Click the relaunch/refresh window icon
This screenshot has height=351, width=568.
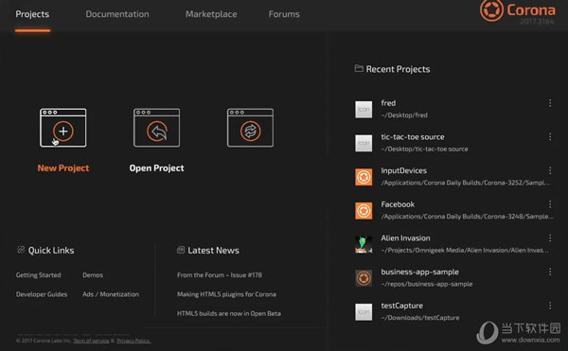click(250, 128)
